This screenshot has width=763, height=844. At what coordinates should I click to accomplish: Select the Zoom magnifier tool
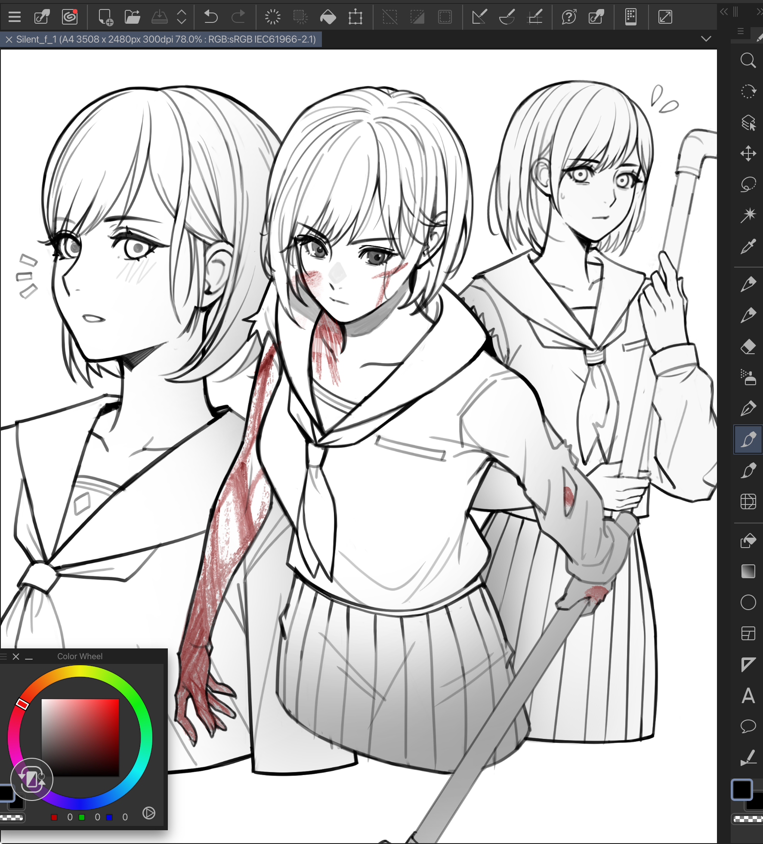[748, 60]
